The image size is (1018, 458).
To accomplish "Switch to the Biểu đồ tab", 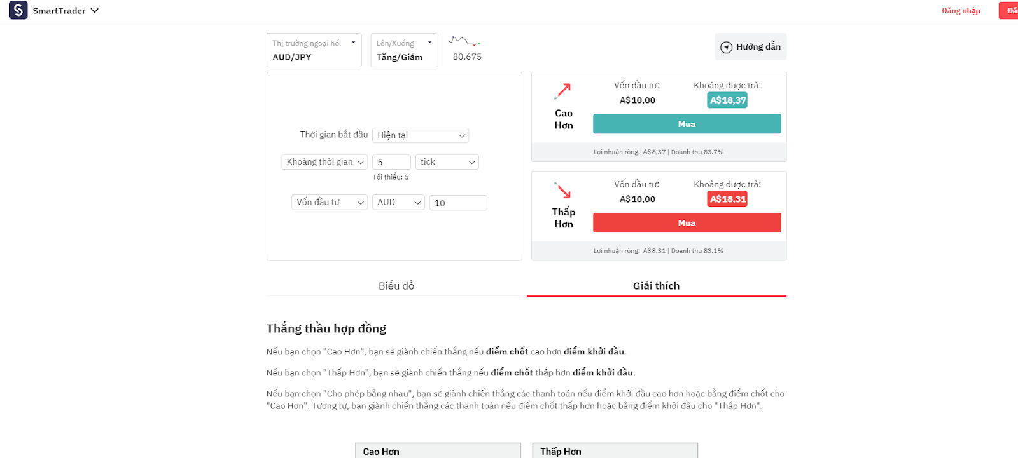I will pos(396,286).
